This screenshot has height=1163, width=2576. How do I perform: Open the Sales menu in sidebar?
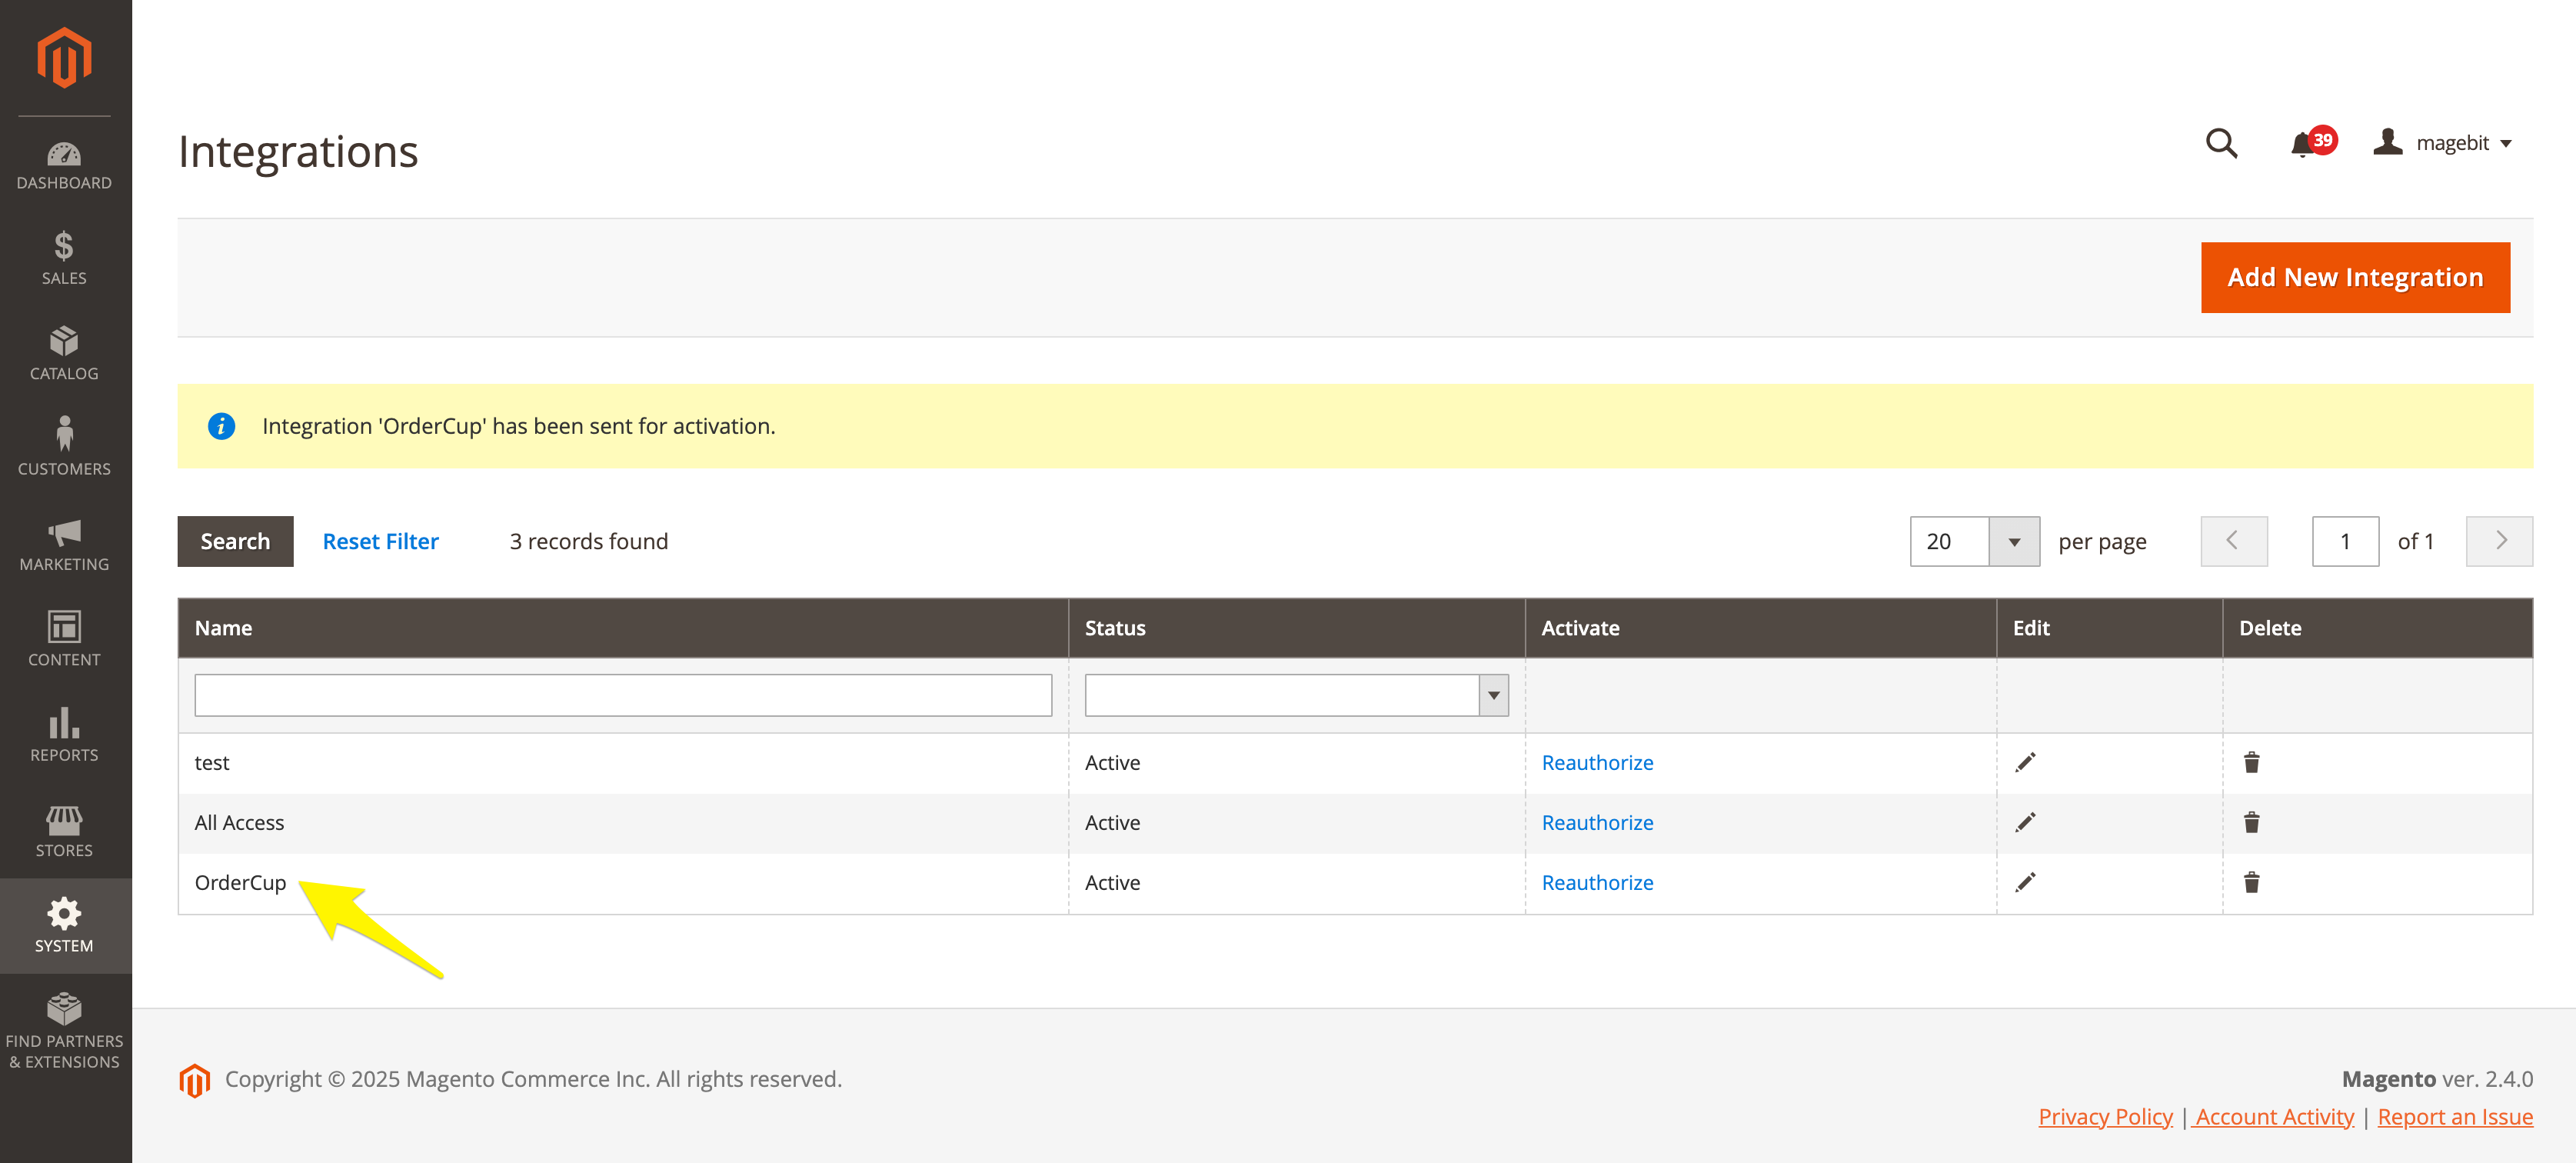click(x=64, y=258)
